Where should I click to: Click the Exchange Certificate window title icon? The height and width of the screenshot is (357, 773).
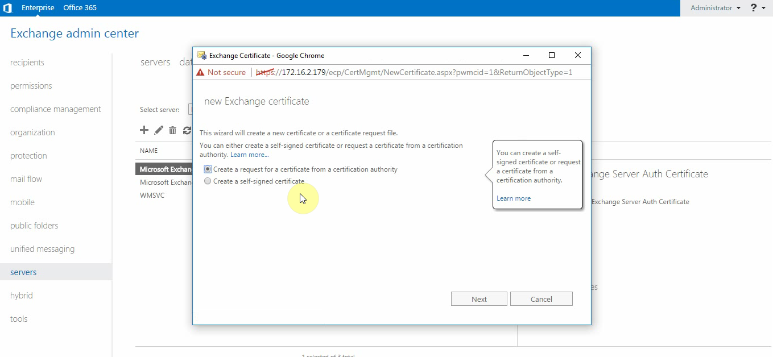point(202,56)
